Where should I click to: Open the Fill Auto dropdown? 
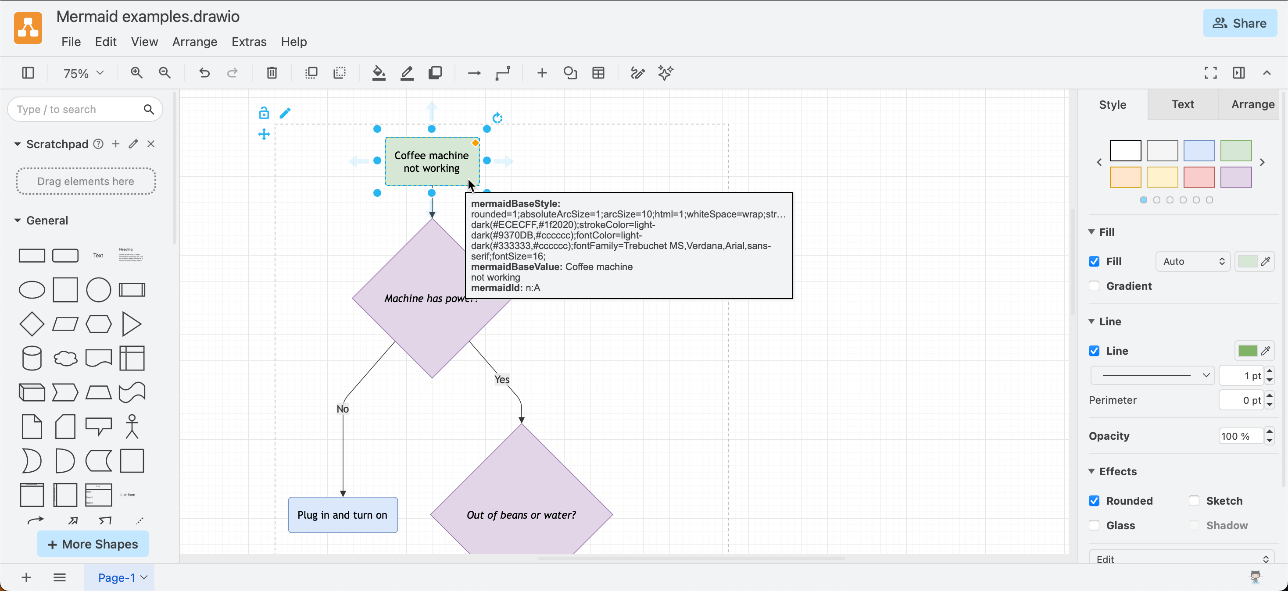click(x=1193, y=261)
